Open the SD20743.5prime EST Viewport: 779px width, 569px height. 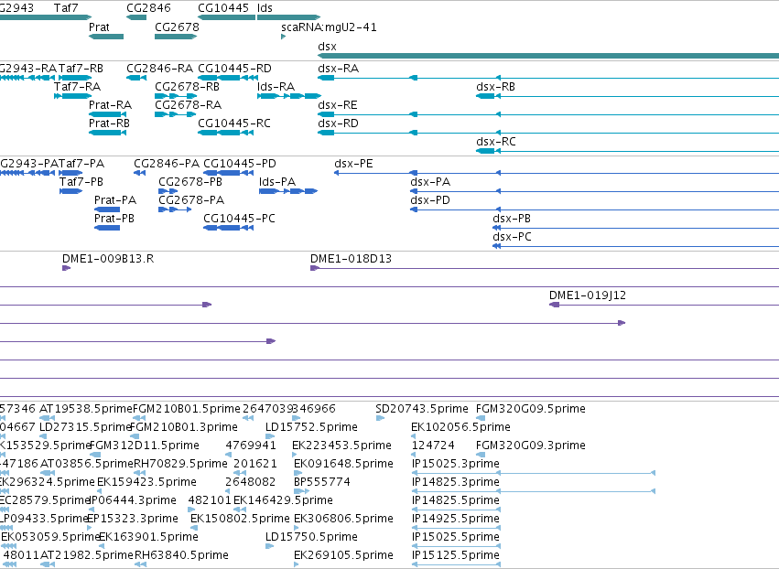click(x=422, y=409)
